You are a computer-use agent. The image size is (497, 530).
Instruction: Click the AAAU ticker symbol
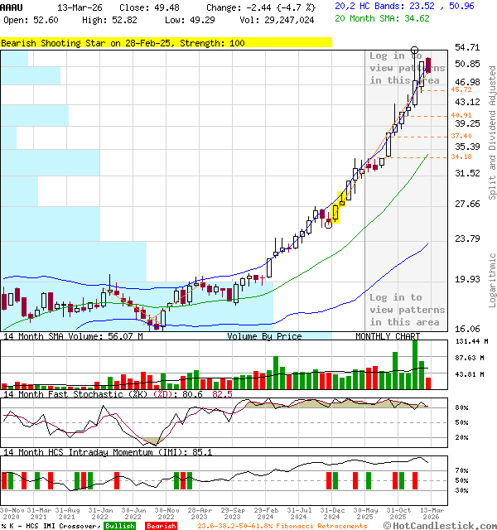click(x=12, y=7)
